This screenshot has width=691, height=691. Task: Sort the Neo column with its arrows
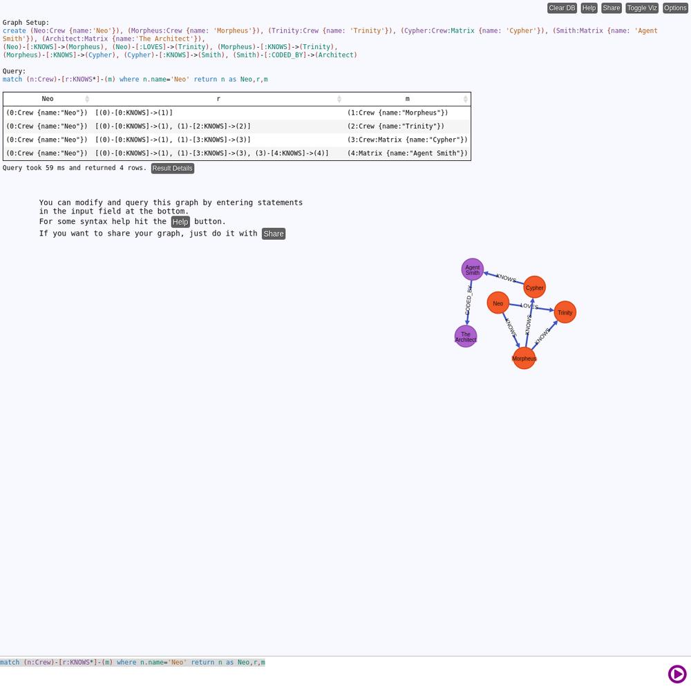click(x=87, y=99)
